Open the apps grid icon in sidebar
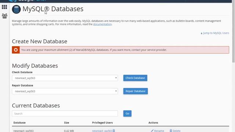The width and height of the screenshot is (235, 132). point(4,7)
